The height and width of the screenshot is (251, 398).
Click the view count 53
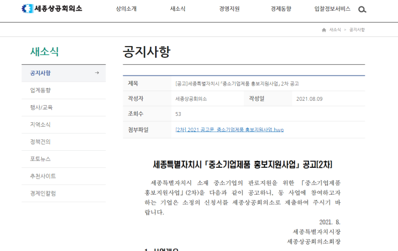(x=178, y=114)
